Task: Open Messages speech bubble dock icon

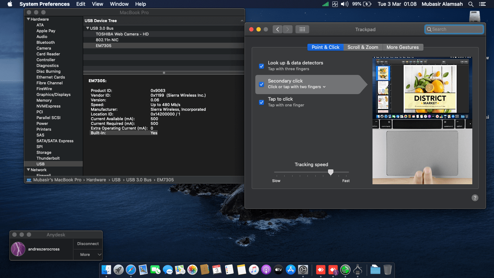Action: pyautogui.click(x=168, y=269)
